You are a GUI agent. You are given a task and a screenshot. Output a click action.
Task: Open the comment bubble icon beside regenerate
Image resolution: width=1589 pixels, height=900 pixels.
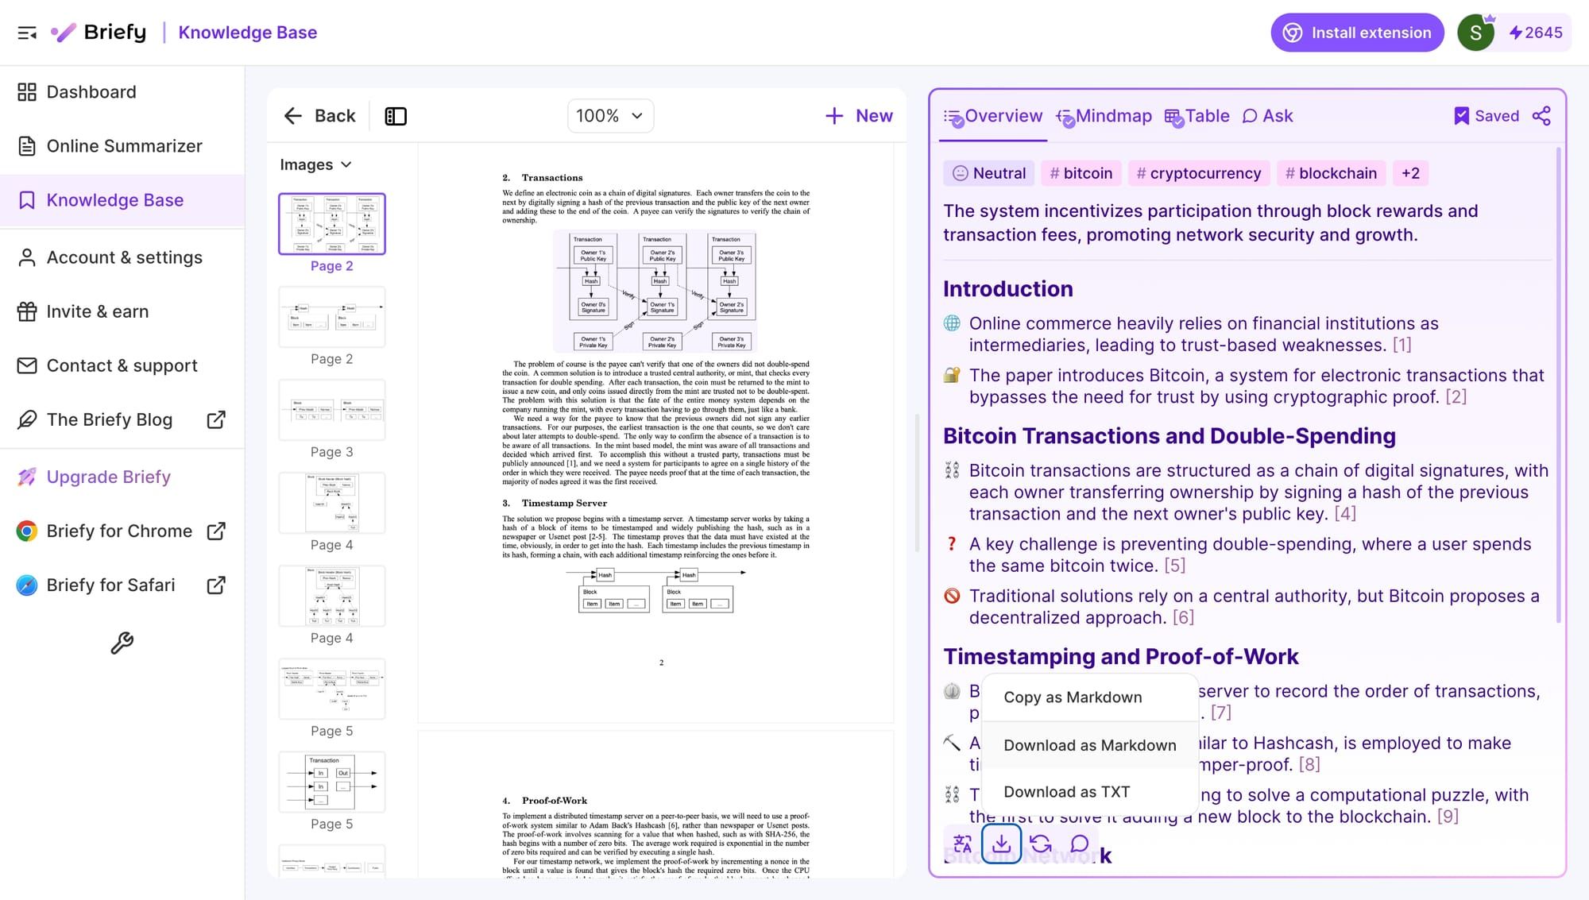1081,844
